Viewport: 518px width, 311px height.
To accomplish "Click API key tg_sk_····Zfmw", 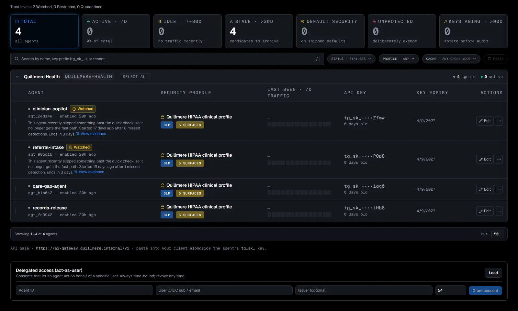I will [x=364, y=118].
